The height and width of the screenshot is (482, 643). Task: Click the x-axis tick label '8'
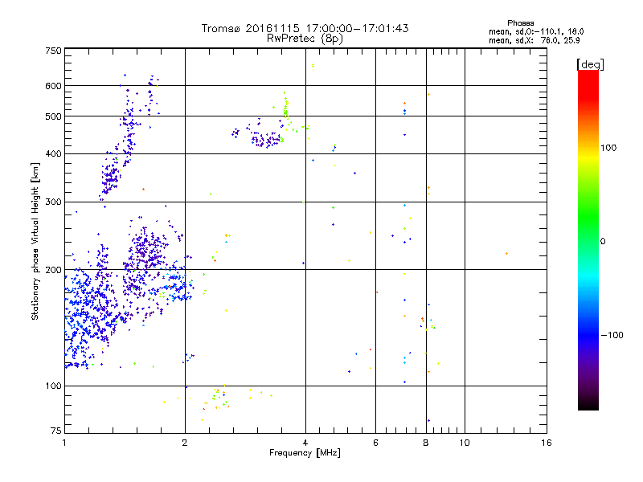(426, 443)
